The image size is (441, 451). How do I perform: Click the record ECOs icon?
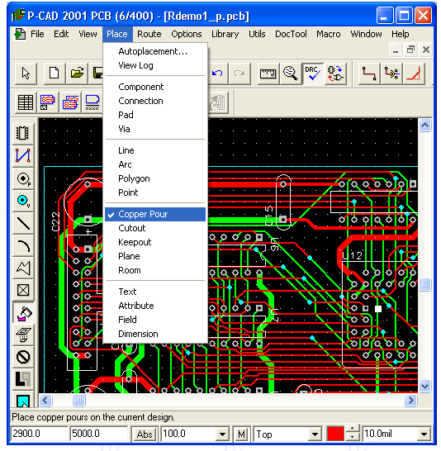click(x=335, y=74)
